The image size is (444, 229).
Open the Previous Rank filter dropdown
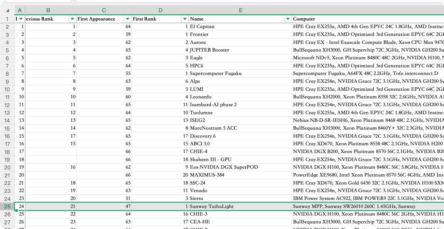[x=73, y=19]
